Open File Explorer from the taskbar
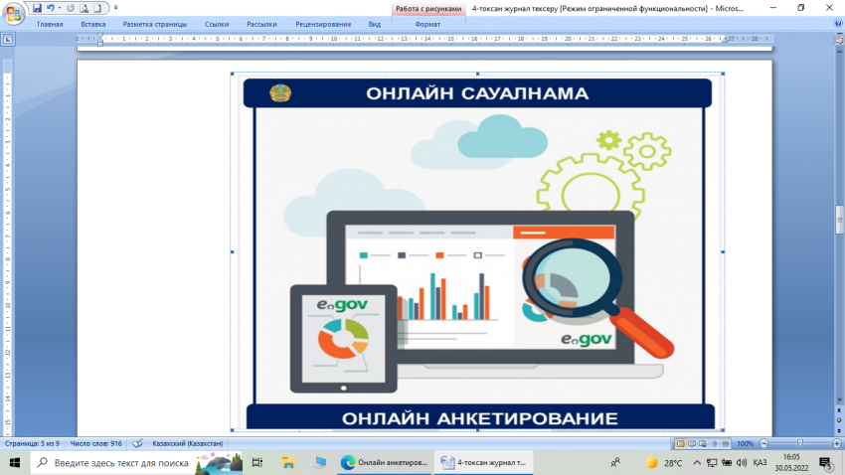This screenshot has height=475, width=845. 288,463
